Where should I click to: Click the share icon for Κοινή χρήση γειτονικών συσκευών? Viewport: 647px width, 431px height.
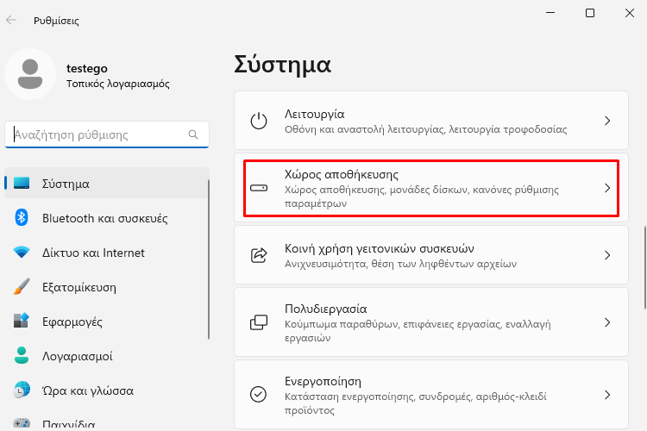(x=259, y=255)
